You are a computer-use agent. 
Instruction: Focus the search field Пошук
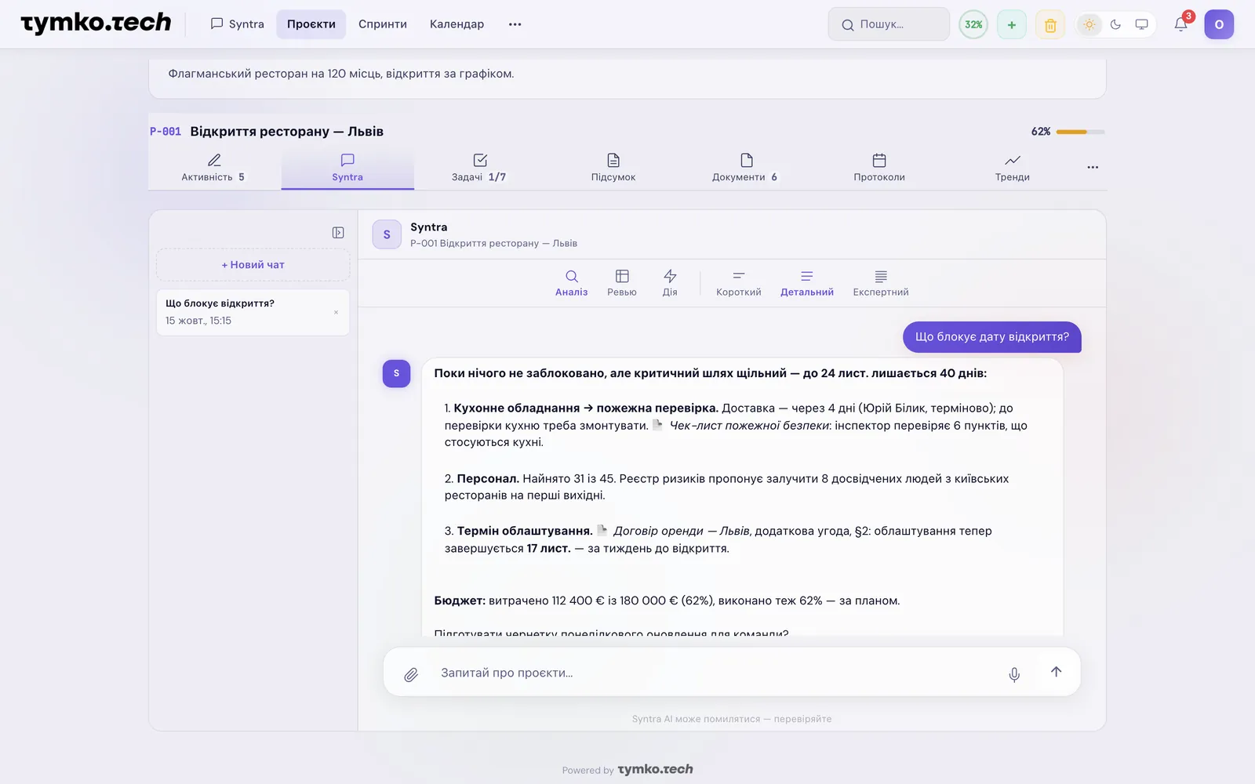(x=889, y=24)
